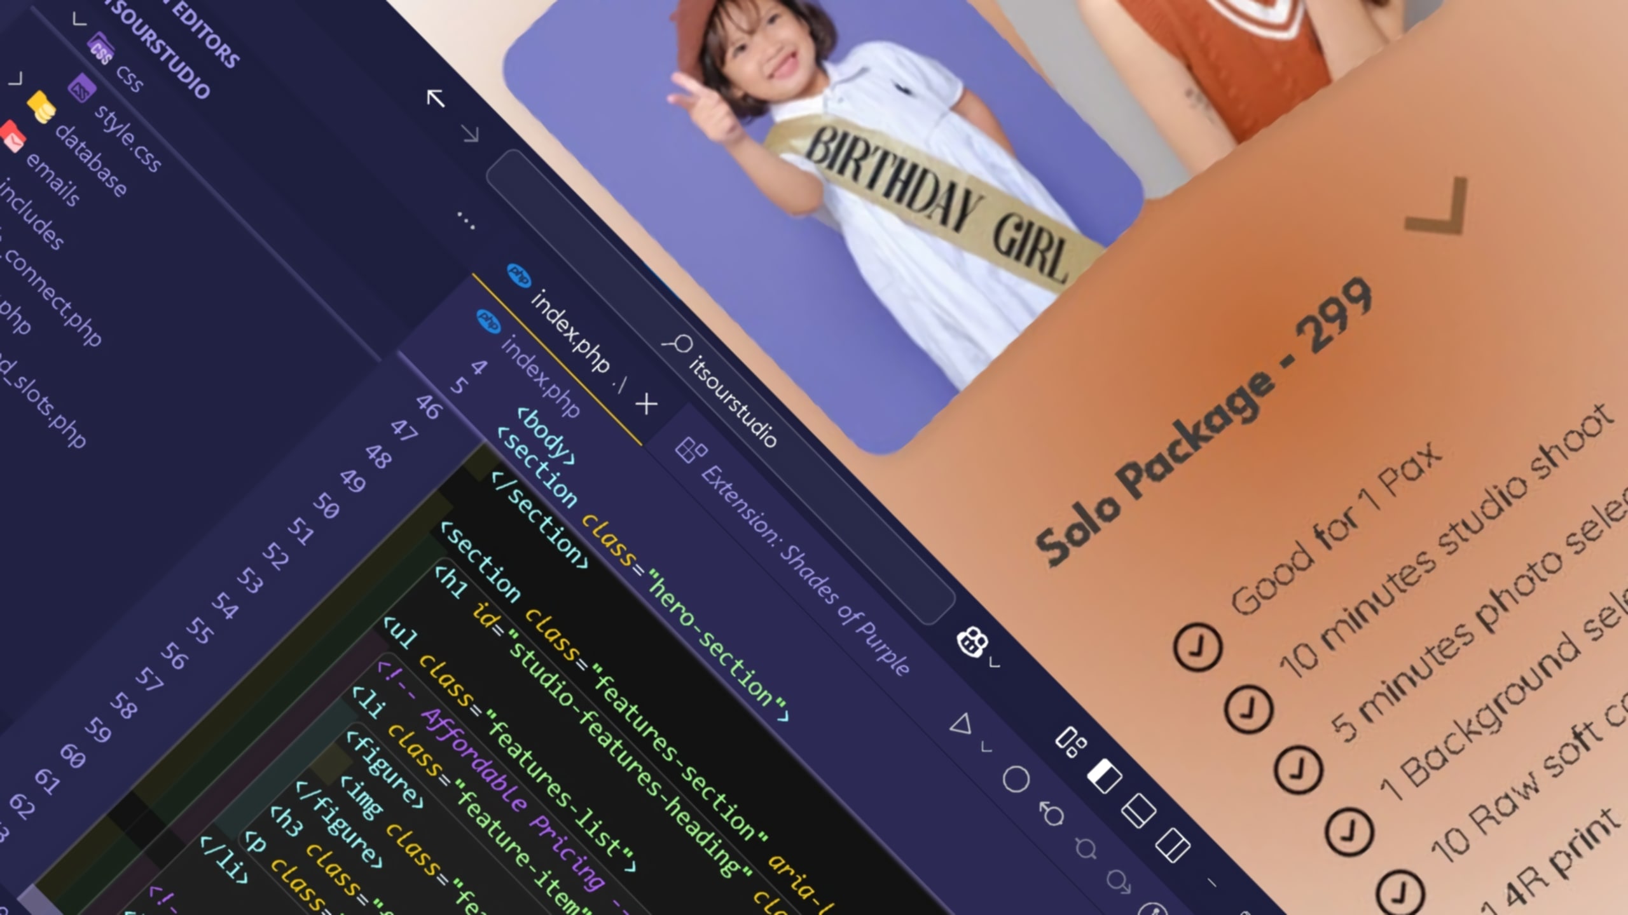Click the brown chevron above the Solo Package card
This screenshot has width=1628, height=915.
pos(1437,208)
